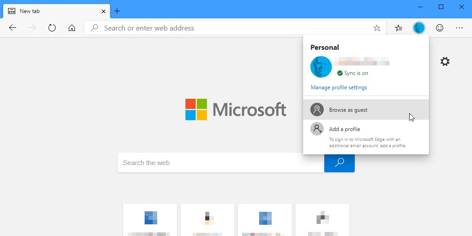This screenshot has width=472, height=236.
Task: Add this page to favorites star
Action: coord(377,28)
